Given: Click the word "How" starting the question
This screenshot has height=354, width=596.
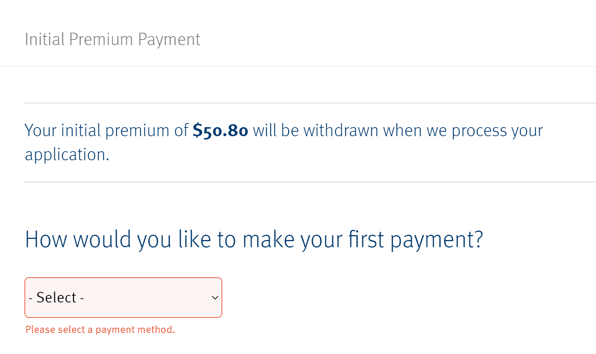Looking at the screenshot, I should 46,240.
